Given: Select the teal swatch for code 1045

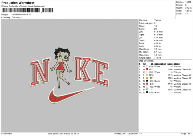Looking at the screenshot, I should click(x=147, y=89).
